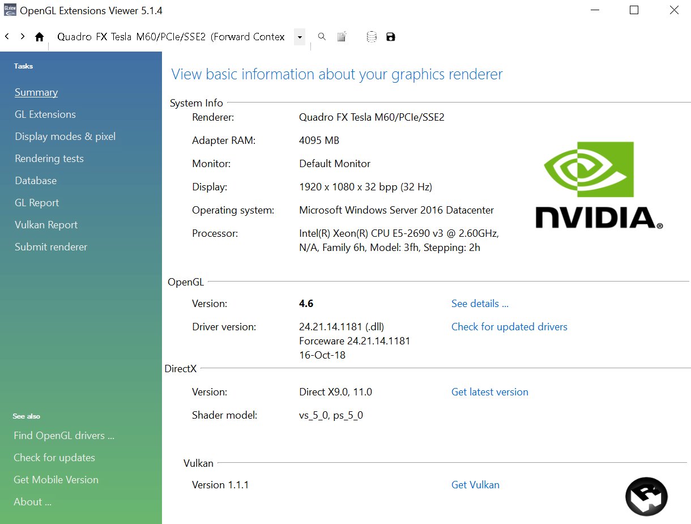
Task: Open the Vulkan Report page
Action: pyautogui.click(x=46, y=225)
